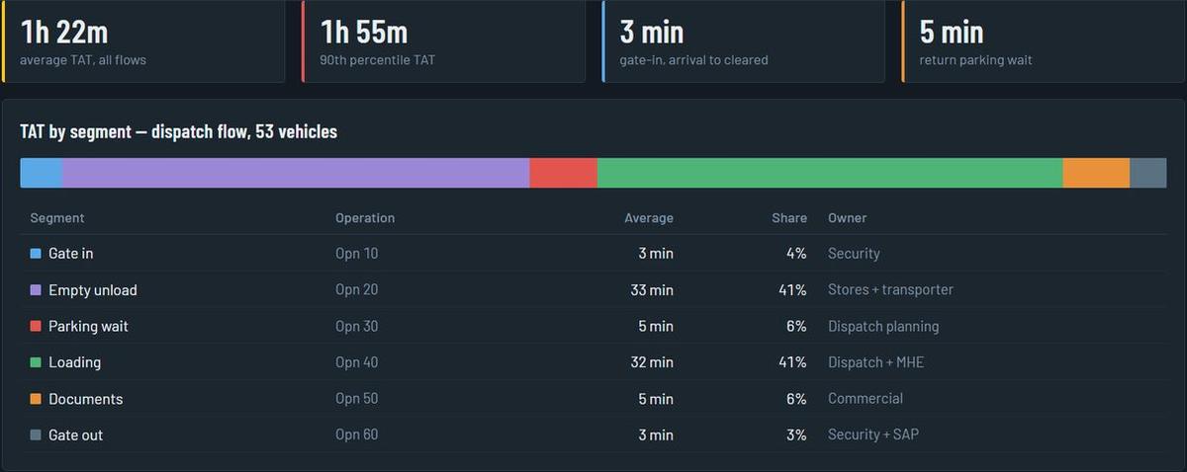Click the Opn 60 operation cell
The height and width of the screenshot is (472, 1187).
356,435
